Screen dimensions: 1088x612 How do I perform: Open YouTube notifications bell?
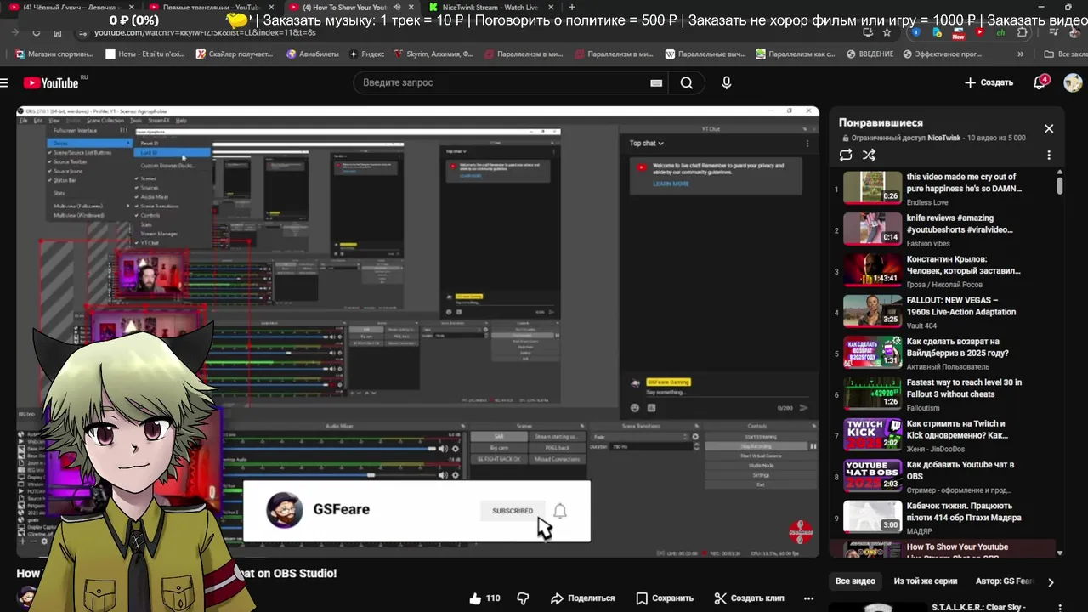1040,82
